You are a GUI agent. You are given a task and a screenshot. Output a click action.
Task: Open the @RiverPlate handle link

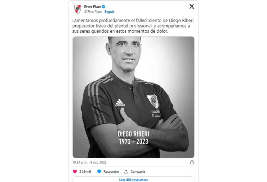(93, 11)
